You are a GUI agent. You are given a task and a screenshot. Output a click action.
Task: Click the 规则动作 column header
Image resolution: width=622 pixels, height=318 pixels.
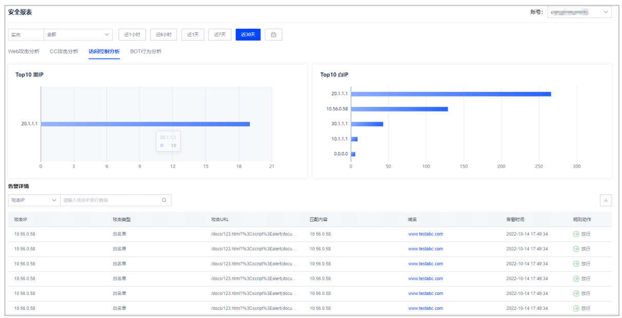click(582, 220)
